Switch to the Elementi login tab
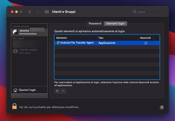 pos(115,23)
